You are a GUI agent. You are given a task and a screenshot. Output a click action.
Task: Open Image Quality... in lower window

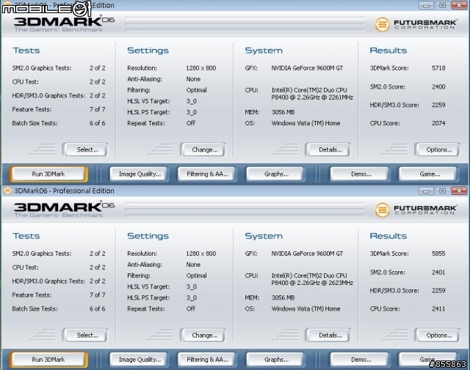[139, 359]
